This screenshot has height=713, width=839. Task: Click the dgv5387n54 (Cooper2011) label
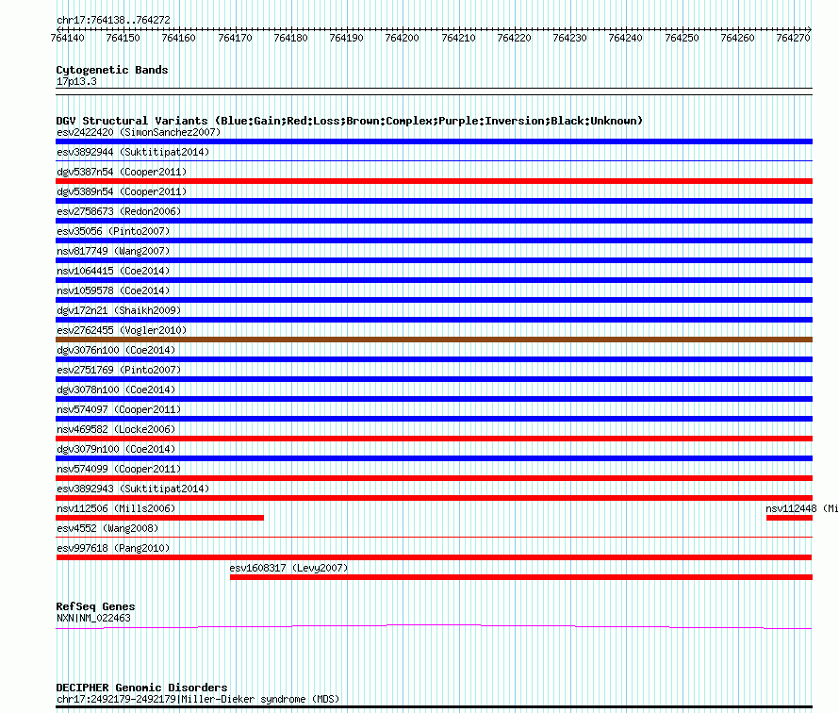(x=122, y=172)
